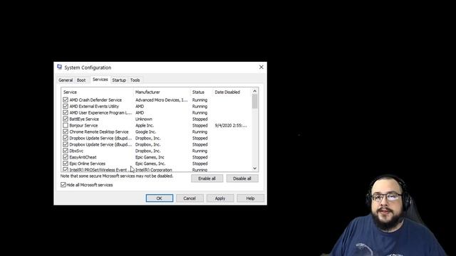Screen dimensions: 456x256
Task: Uncheck AMD Crash Defender Service checkbox
Action: [x=66, y=100]
